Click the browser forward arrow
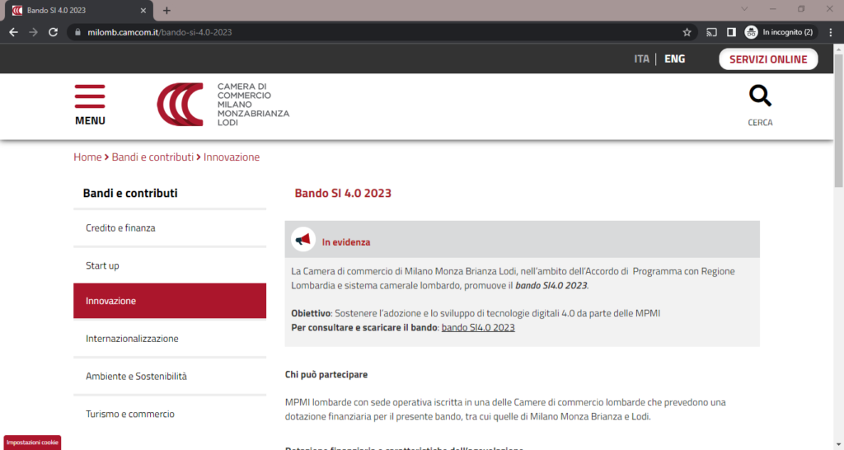844x450 pixels. pyautogui.click(x=33, y=32)
